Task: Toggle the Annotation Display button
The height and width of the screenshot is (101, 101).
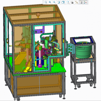Action: 81,2
